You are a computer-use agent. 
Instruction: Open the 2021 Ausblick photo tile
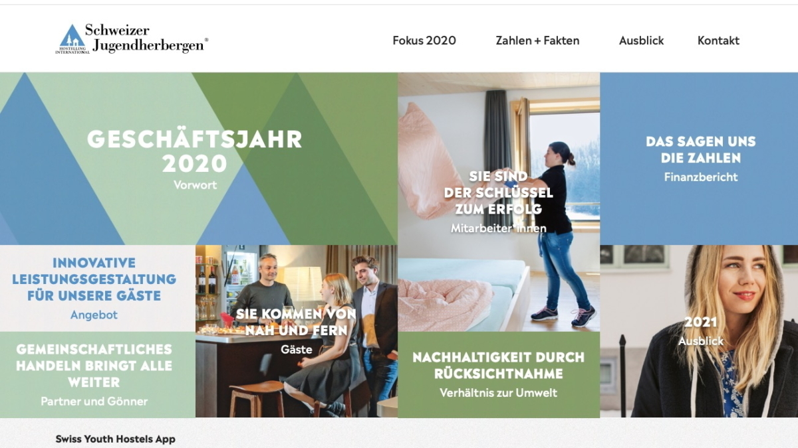(699, 331)
